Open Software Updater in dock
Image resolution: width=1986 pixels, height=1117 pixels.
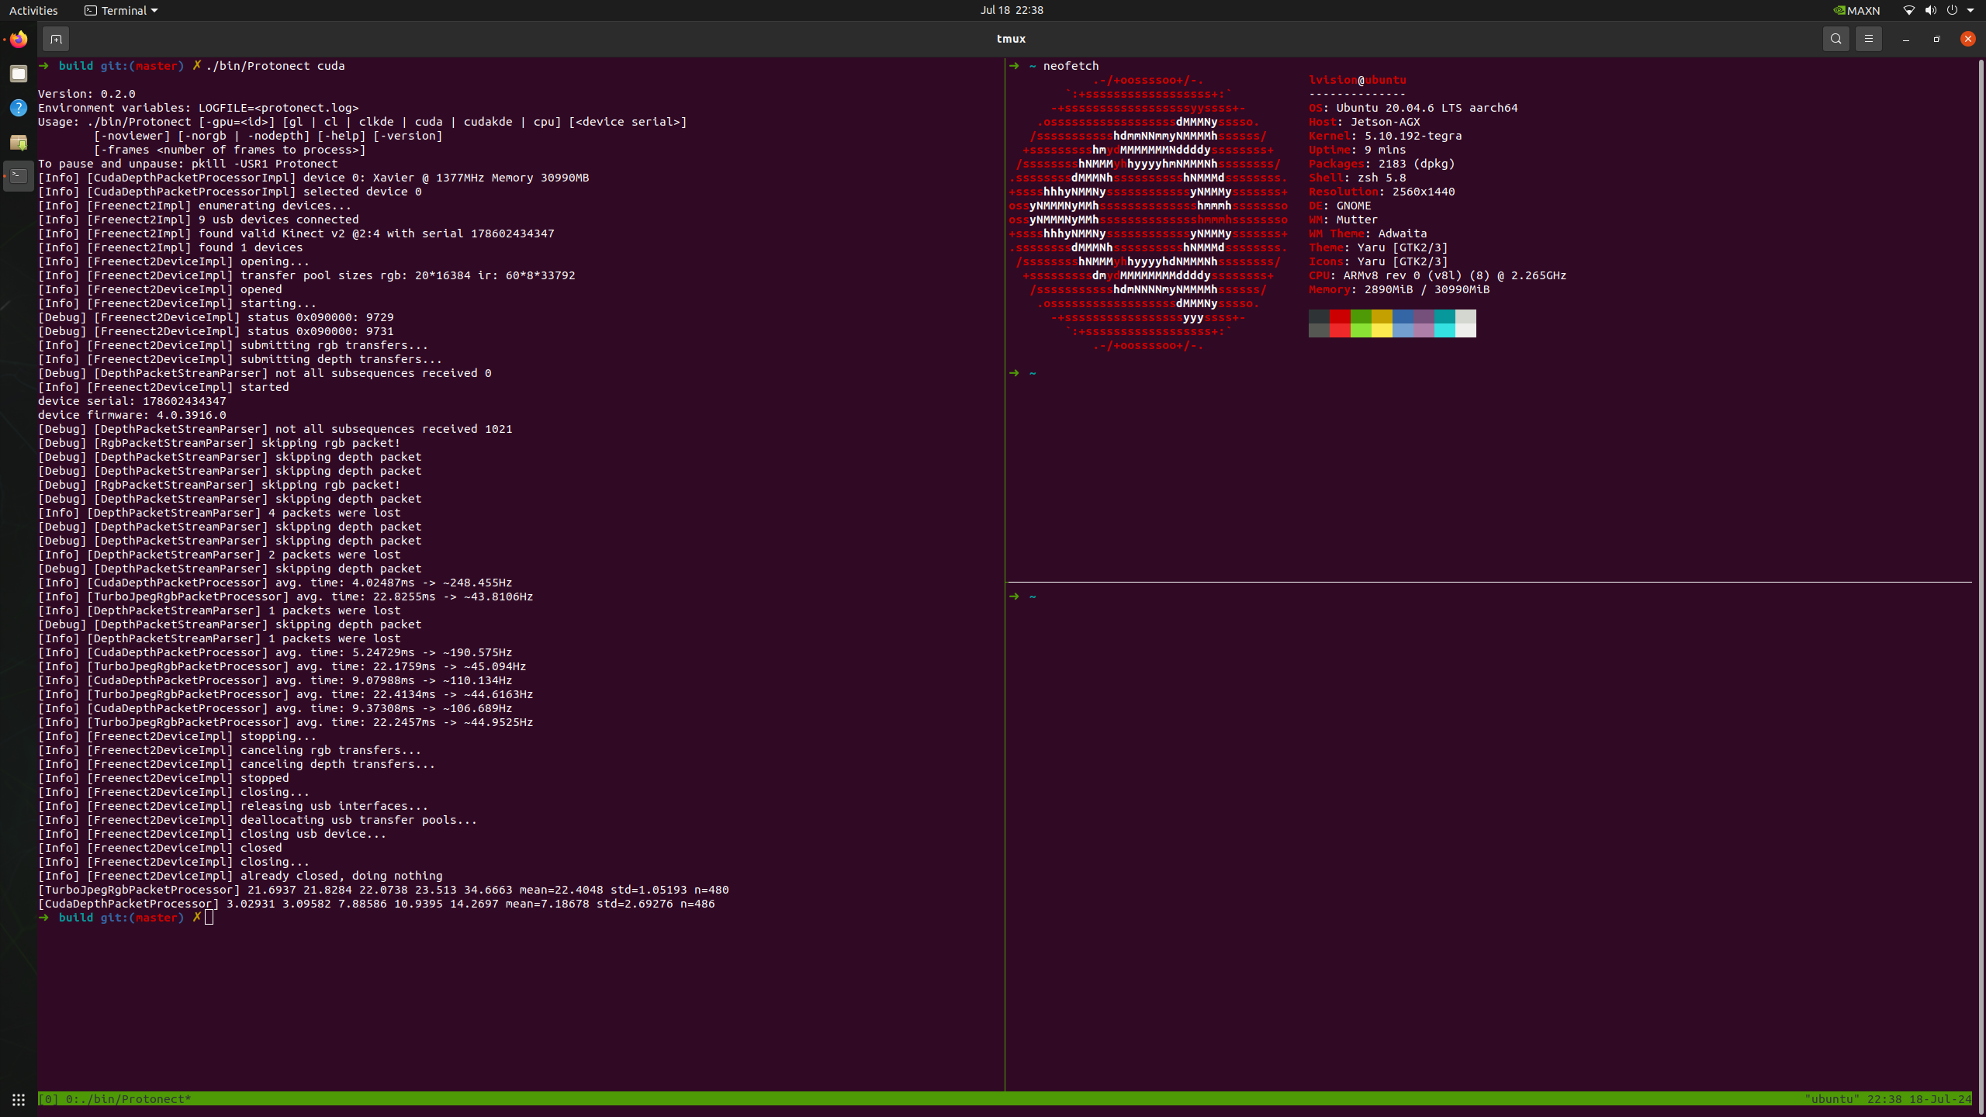(19, 142)
